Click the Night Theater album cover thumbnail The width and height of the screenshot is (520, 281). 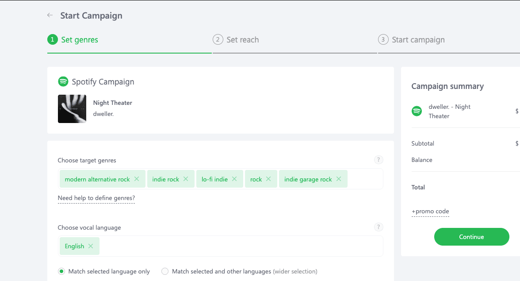72,108
